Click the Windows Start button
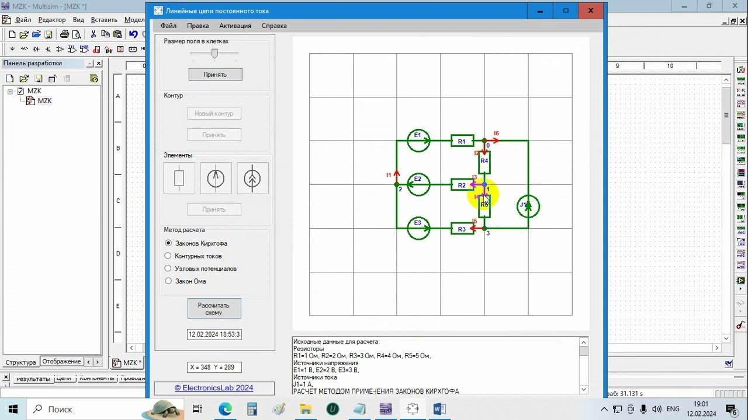The image size is (748, 420). pyautogui.click(x=13, y=409)
